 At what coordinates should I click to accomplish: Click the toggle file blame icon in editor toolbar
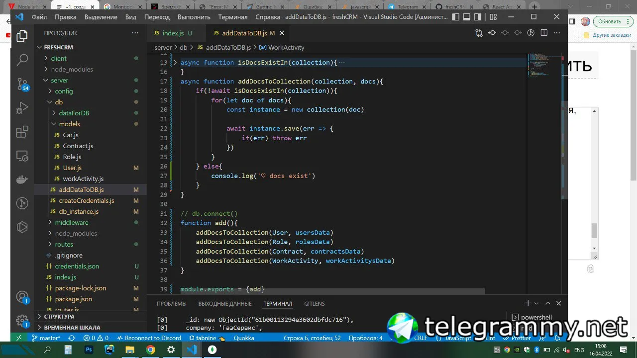[531, 33]
